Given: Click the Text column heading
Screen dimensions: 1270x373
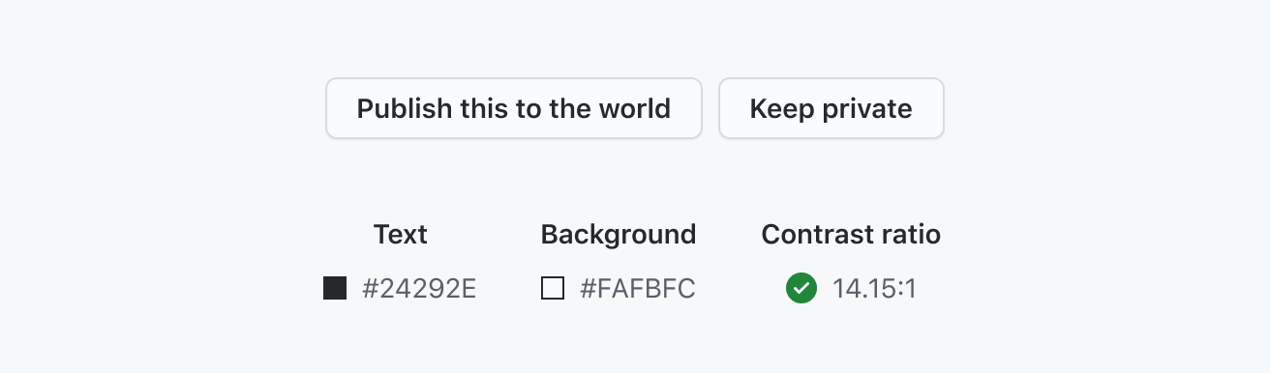Looking at the screenshot, I should (x=401, y=234).
